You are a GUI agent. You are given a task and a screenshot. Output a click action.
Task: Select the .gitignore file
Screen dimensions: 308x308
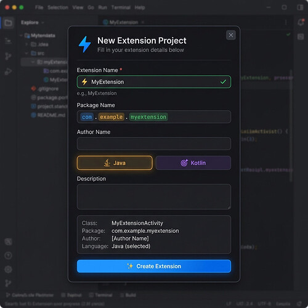coord(45,89)
